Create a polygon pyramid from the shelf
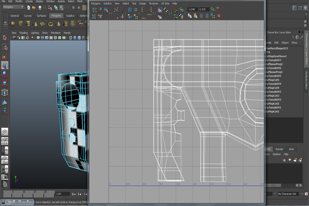The image size is (309, 206). click(x=58, y=24)
